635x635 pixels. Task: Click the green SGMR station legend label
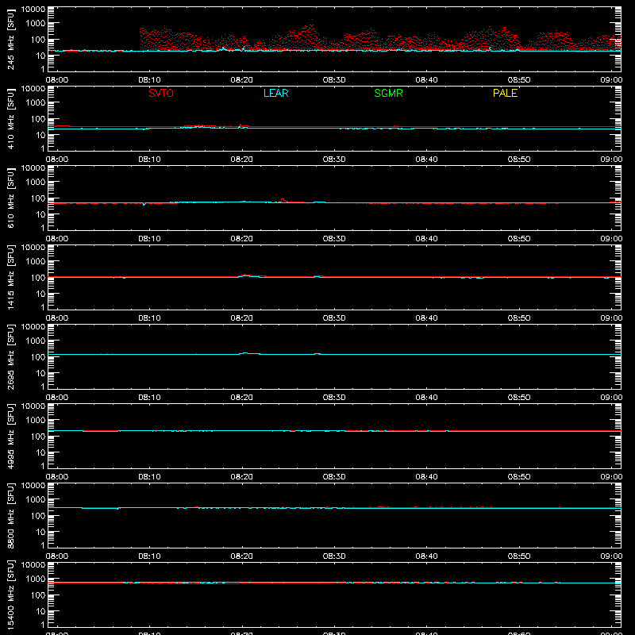[x=388, y=93]
